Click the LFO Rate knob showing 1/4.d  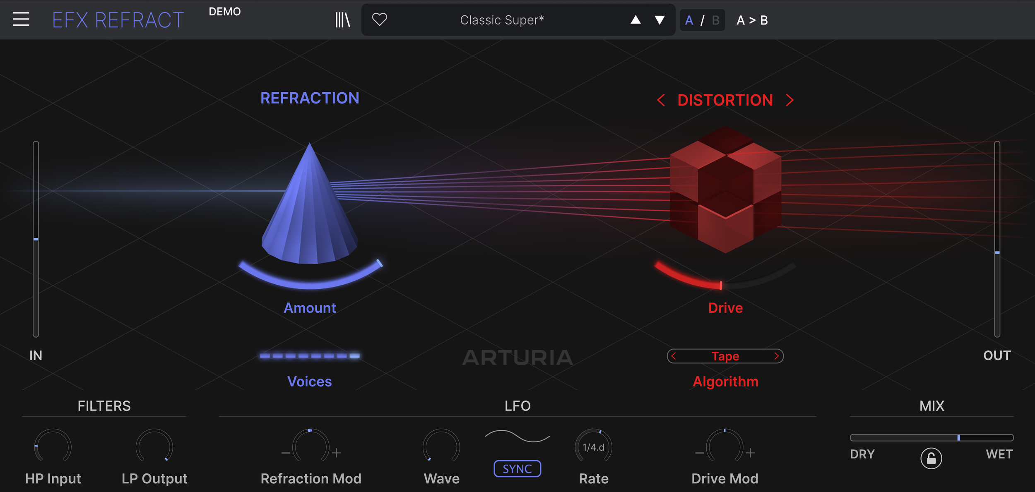click(593, 446)
